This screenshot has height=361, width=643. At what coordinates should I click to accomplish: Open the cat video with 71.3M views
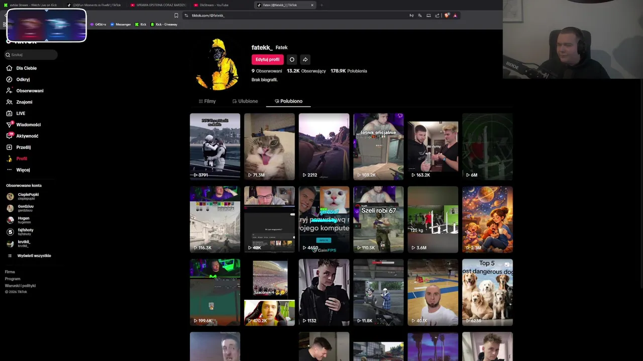pos(269,146)
